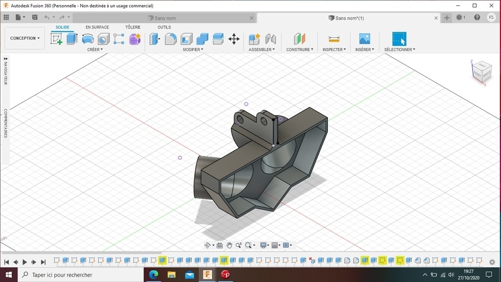501x282 pixels.
Task: Select the Shell tool
Action: pos(186,39)
